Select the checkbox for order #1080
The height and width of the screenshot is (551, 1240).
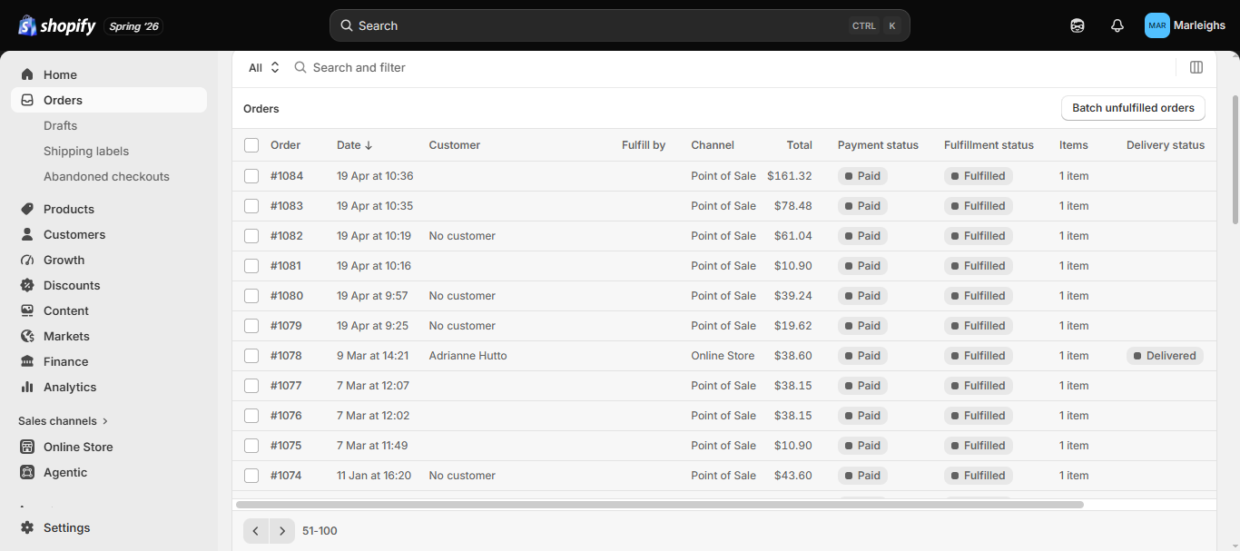251,296
